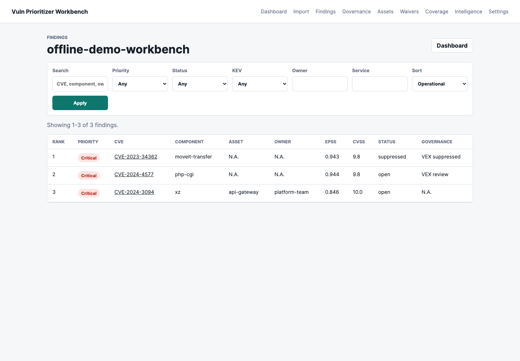The image size is (520, 361).
Task: Open the Waivers page
Action: click(x=409, y=12)
